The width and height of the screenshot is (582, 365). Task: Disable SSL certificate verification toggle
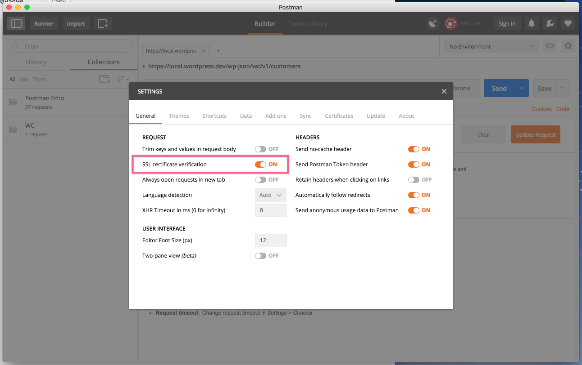click(x=261, y=165)
